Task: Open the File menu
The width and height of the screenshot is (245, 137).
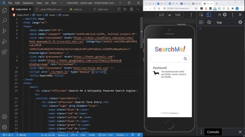Action: coord(10,3)
